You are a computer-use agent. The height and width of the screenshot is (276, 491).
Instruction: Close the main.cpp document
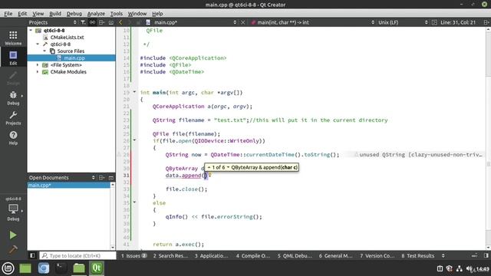242,22
